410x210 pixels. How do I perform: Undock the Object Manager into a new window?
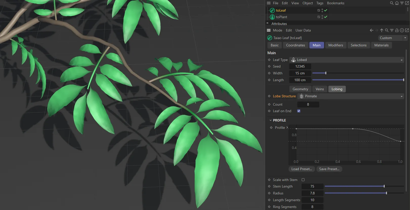(x=407, y=3)
